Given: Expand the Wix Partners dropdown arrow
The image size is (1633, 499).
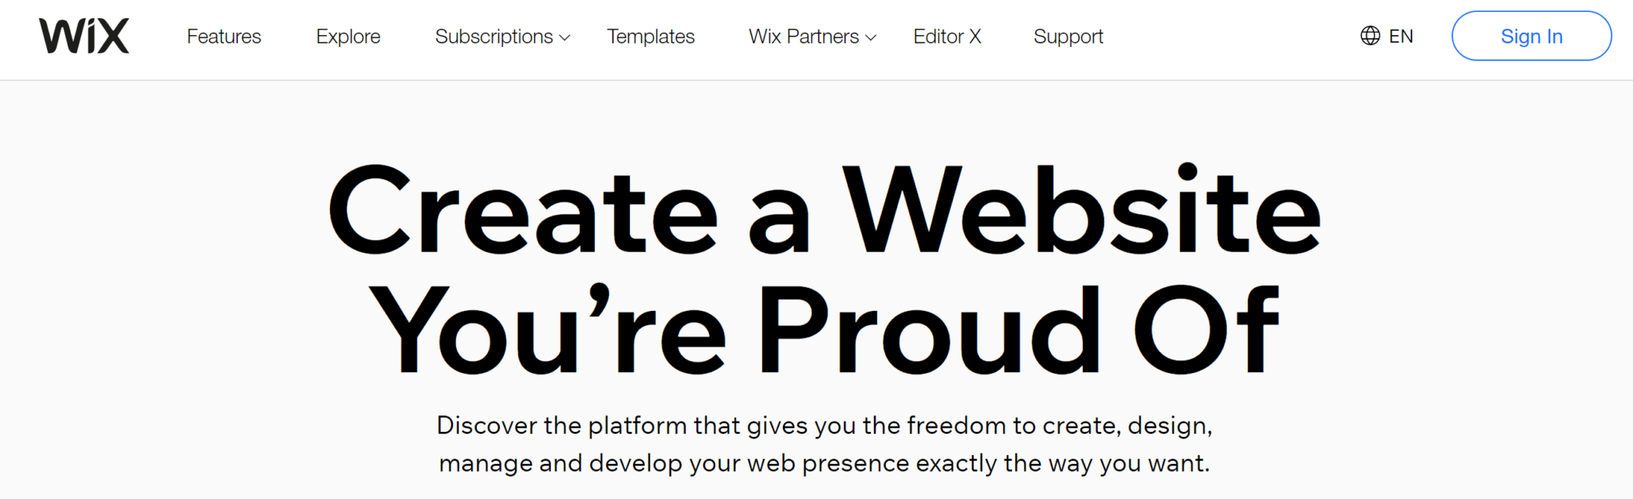Looking at the screenshot, I should (x=871, y=37).
